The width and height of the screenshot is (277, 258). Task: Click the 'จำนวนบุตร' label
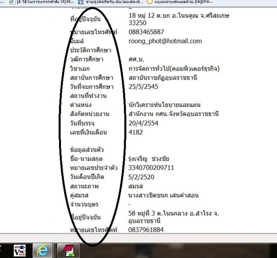coord(84,205)
